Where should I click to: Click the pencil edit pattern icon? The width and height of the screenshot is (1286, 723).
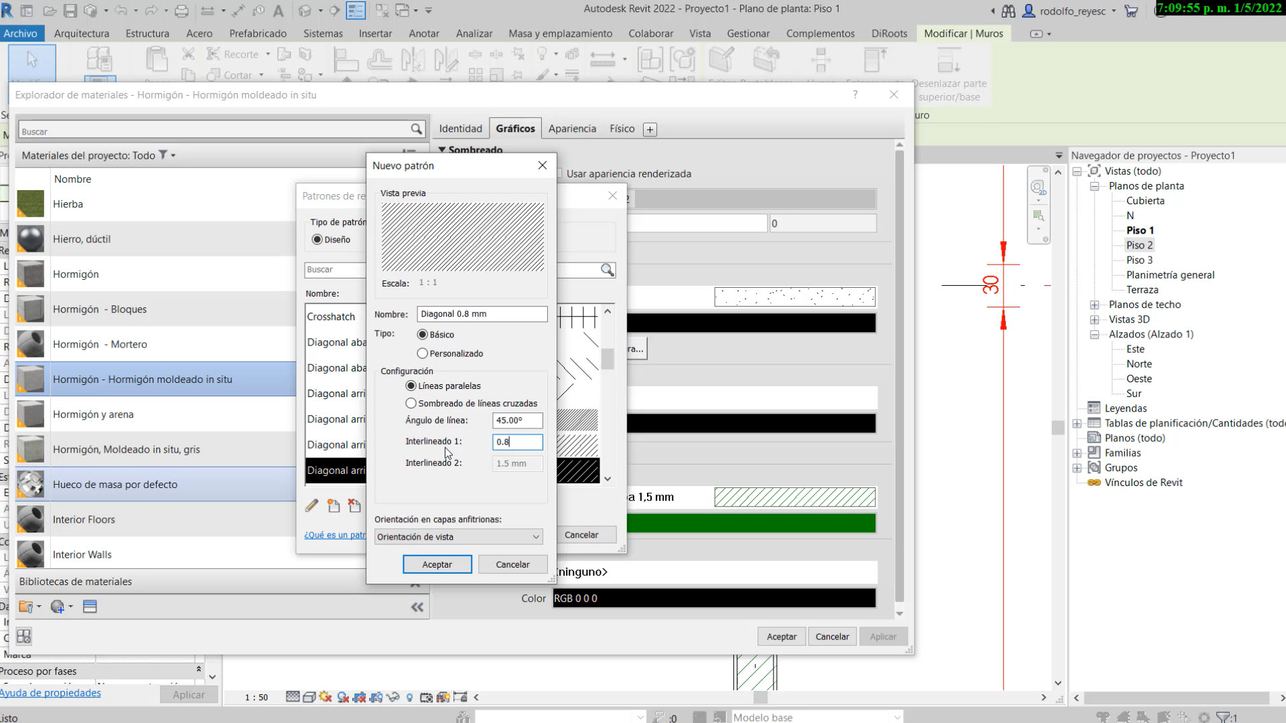[311, 506]
